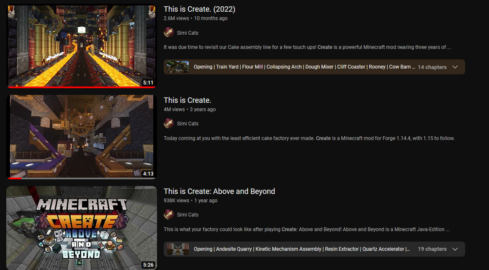The width and height of the screenshot is (489, 270).
Task: Visit Simi Cats channel name under 2022 video
Action: pos(188,33)
